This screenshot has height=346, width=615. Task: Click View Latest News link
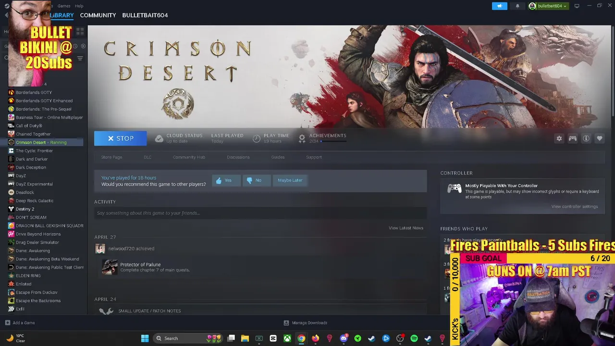click(x=406, y=228)
